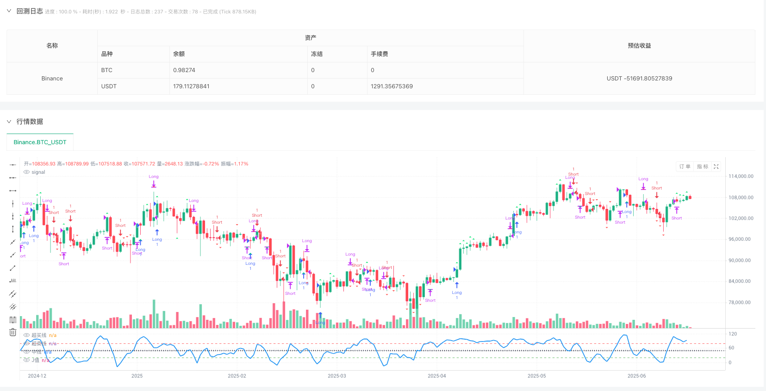Hide the signal indicator with eye icon
The height and width of the screenshot is (391, 766).
26,172
